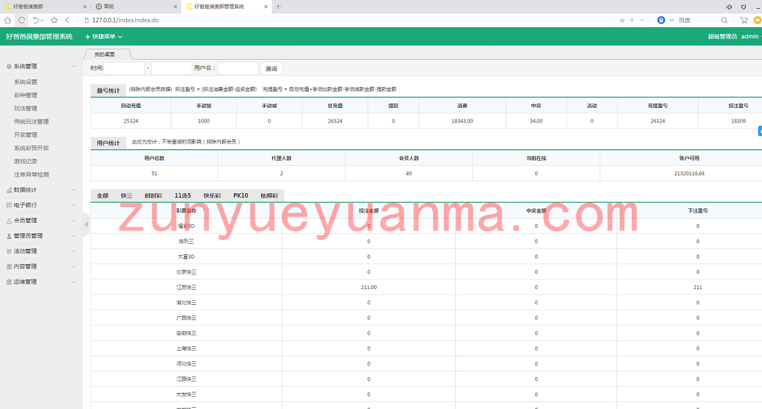The height and width of the screenshot is (409, 762).
Task: Click the 查询 query button
Action: [x=271, y=69]
